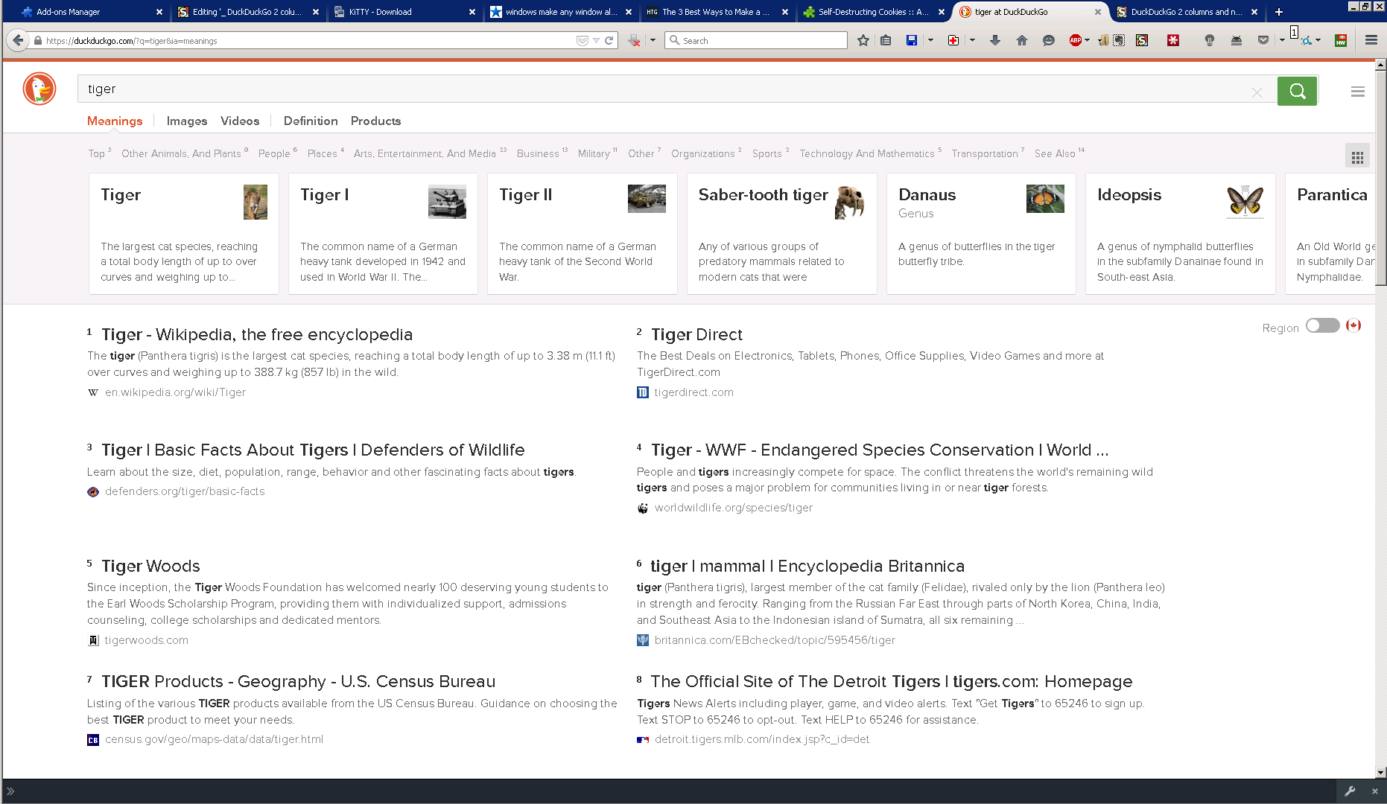Open the bookmarks dropdown arrow beside save icon
This screenshot has height=804, width=1387.
928,40
